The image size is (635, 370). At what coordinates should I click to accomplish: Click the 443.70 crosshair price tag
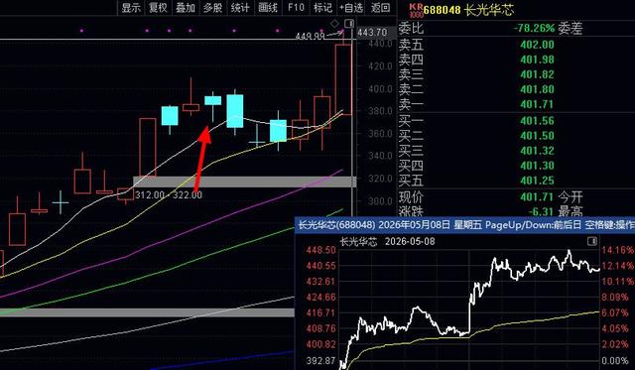(x=372, y=32)
